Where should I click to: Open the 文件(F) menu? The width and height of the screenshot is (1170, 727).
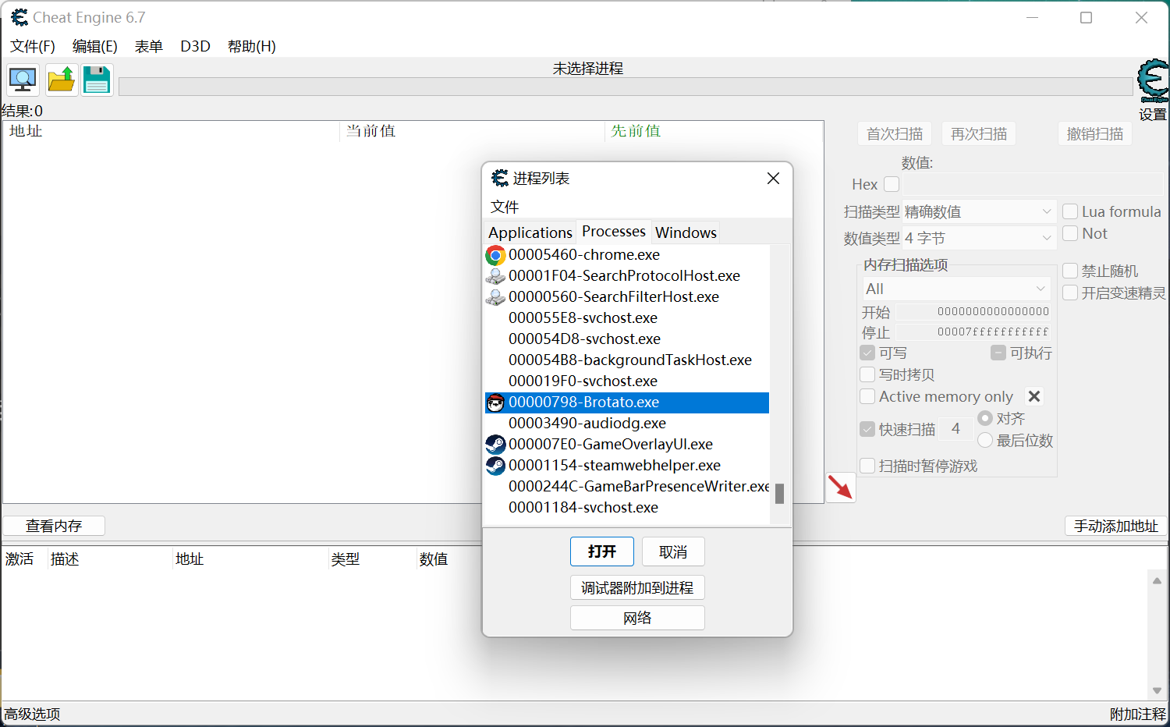coord(33,46)
